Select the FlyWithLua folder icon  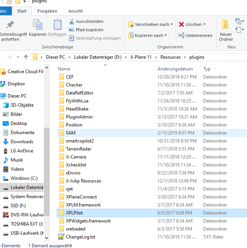pos(61,101)
